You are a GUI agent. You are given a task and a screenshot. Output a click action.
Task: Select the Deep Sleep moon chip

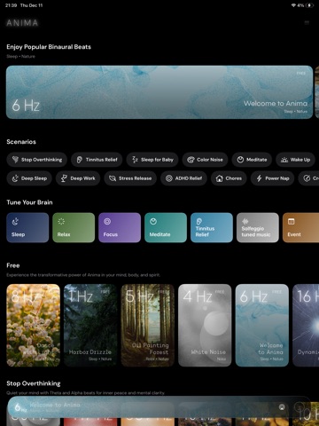point(29,178)
